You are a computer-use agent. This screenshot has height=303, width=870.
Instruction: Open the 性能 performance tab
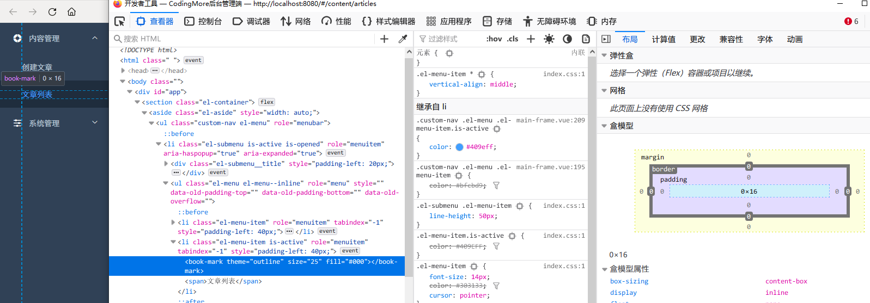337,21
